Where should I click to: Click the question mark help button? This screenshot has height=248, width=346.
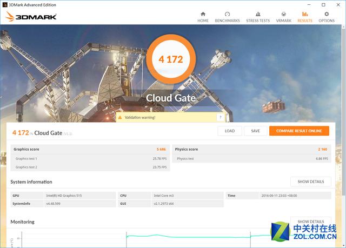pyautogui.click(x=220, y=117)
